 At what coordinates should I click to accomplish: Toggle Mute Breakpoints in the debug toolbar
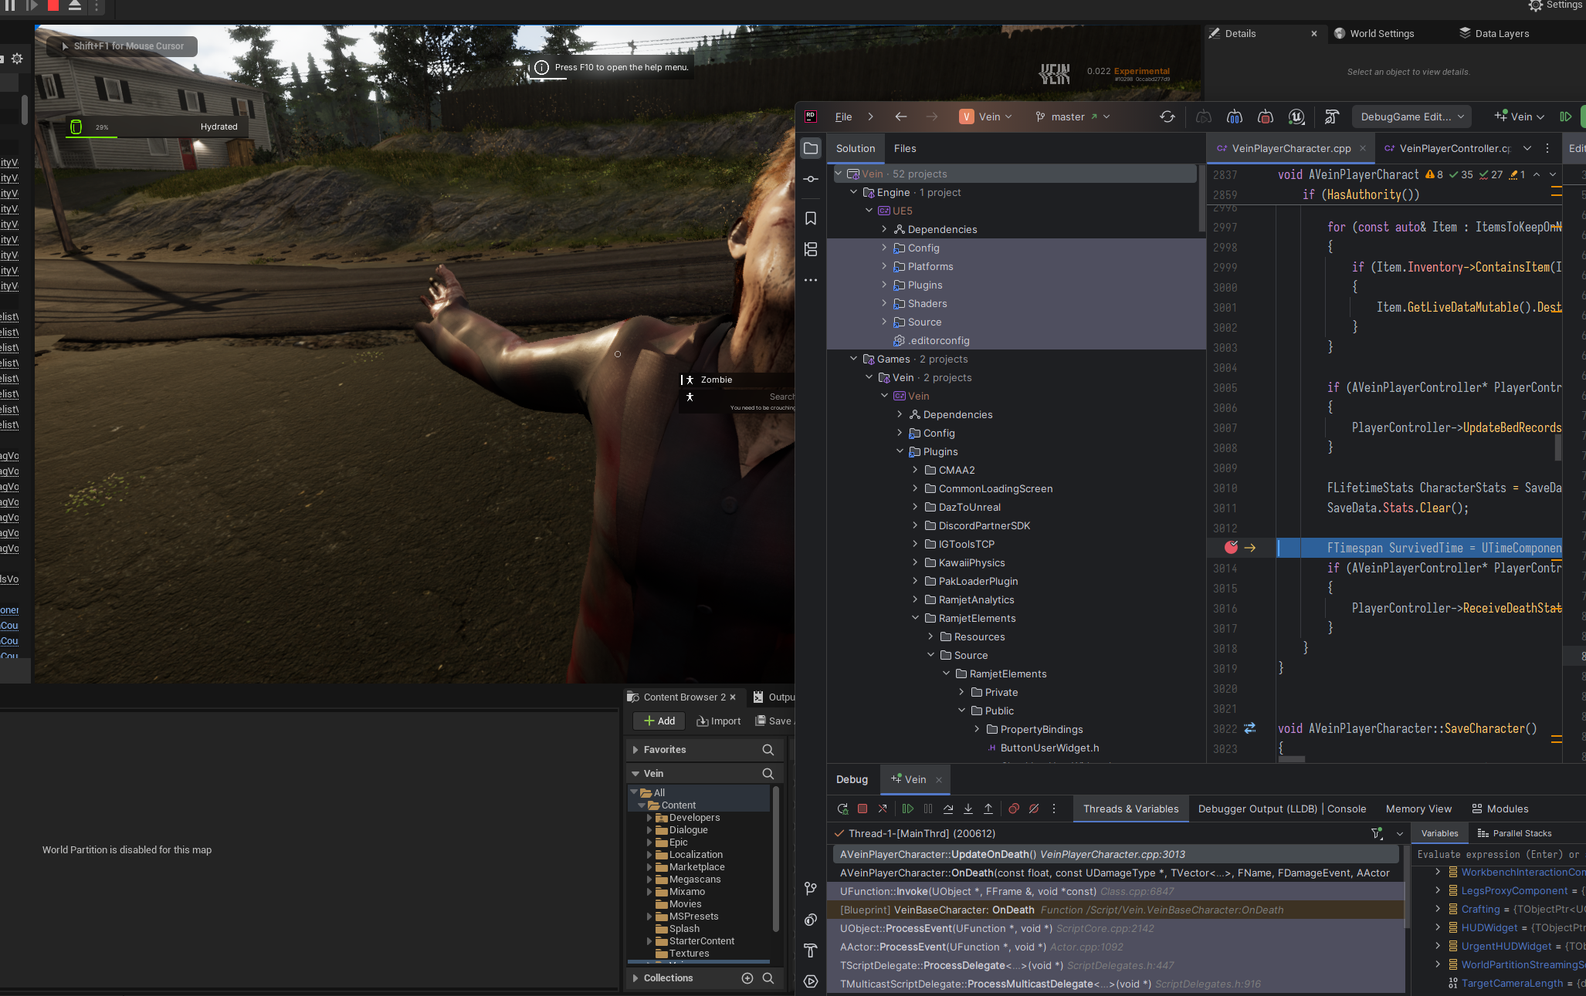point(1034,809)
